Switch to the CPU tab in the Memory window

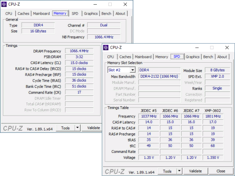tap(9, 14)
